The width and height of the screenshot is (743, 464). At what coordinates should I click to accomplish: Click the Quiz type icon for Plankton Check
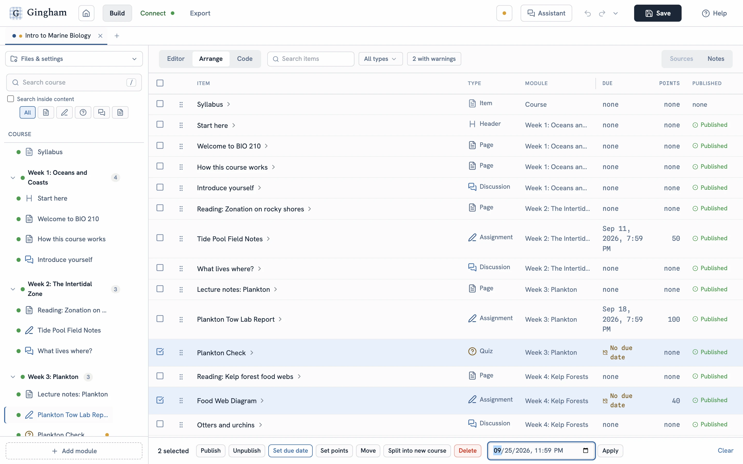pyautogui.click(x=472, y=351)
